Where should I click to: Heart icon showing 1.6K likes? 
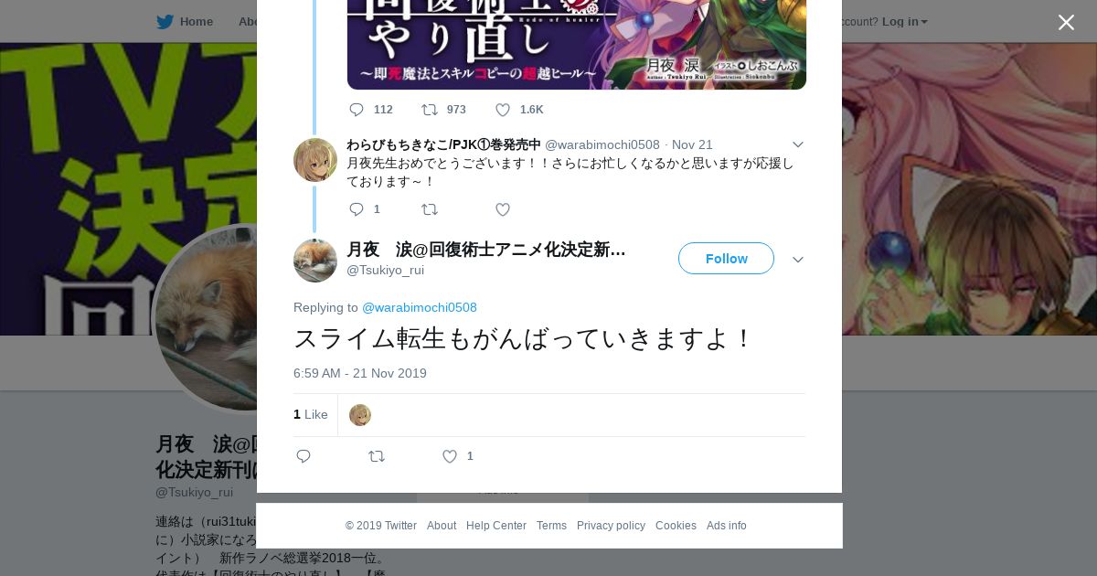(503, 110)
